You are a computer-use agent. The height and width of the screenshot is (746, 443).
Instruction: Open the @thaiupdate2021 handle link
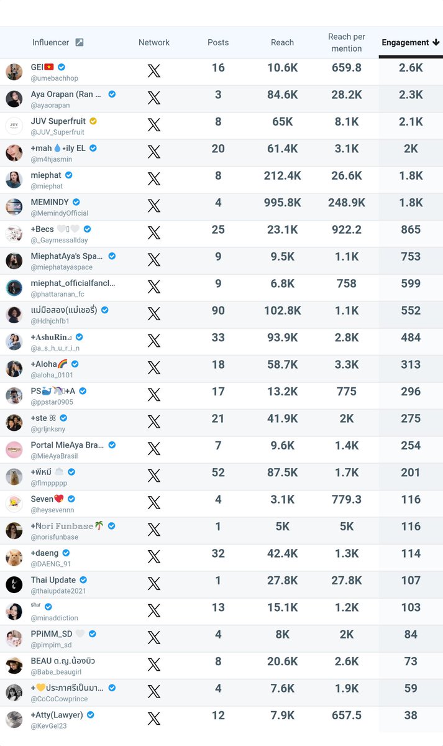(x=58, y=591)
